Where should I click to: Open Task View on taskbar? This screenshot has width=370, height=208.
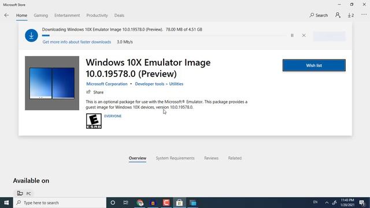coord(126,203)
